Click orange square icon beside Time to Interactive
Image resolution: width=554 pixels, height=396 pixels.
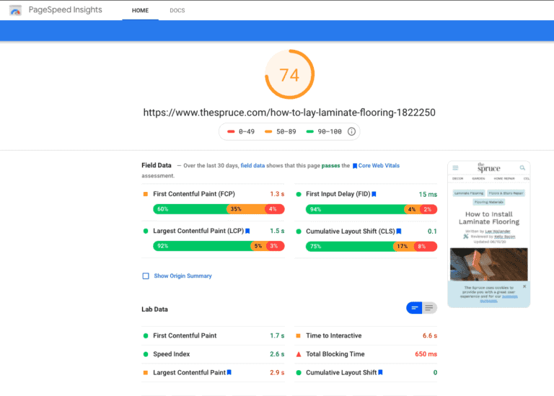tap(298, 335)
